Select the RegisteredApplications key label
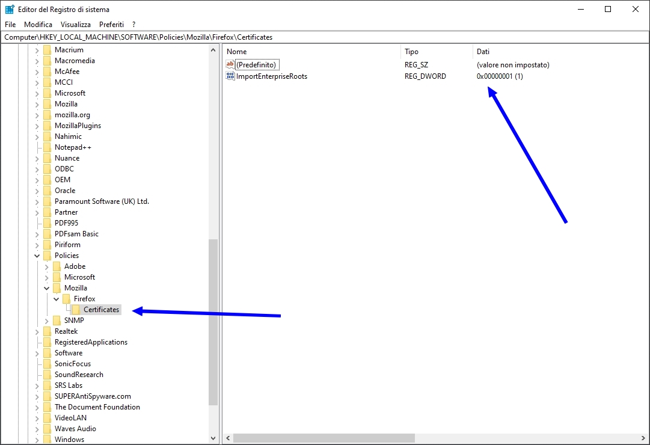 [x=91, y=342]
